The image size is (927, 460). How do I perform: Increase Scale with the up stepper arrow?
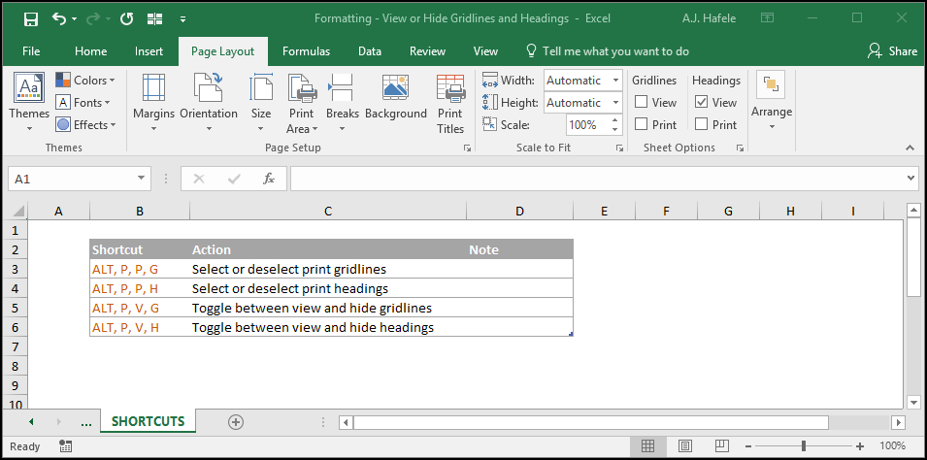point(615,120)
